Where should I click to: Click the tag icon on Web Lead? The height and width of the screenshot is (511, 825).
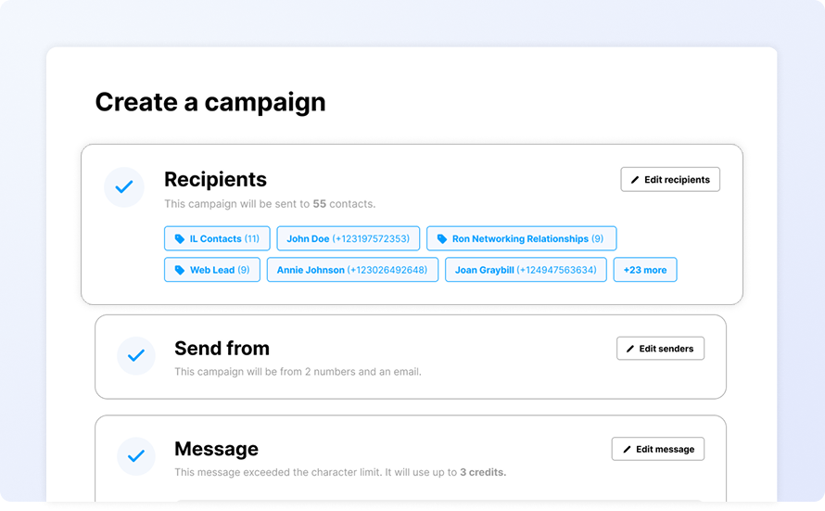pos(180,270)
